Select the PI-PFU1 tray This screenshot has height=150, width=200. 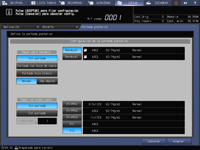click(x=72, y=104)
